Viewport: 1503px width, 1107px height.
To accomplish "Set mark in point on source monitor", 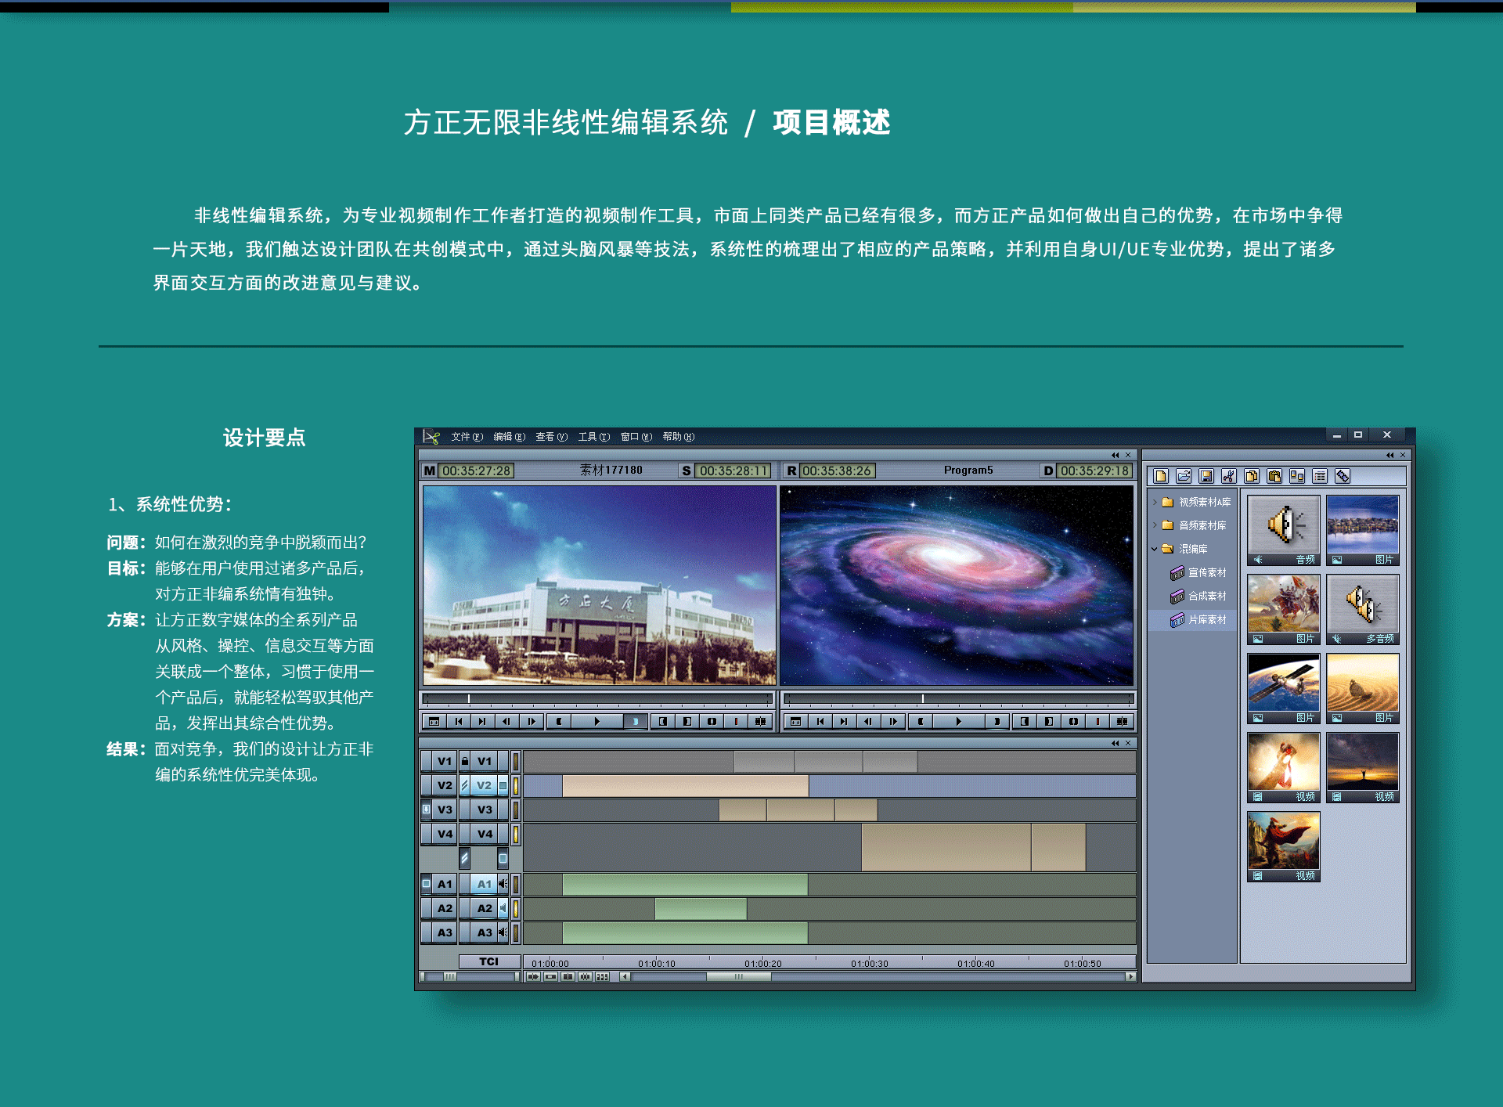I will 559,721.
